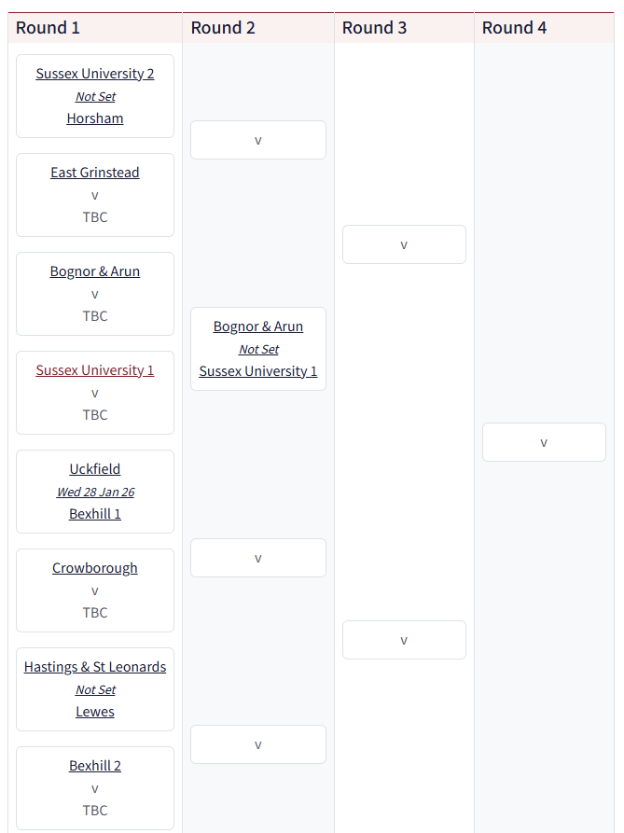Click the Lewes team link

click(95, 712)
